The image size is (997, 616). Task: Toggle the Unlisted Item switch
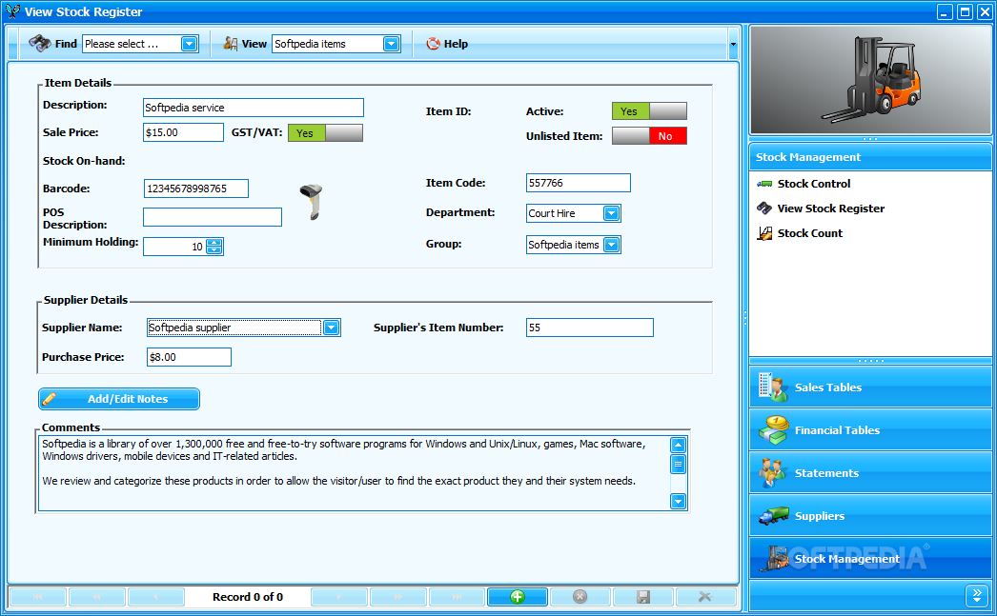point(649,136)
